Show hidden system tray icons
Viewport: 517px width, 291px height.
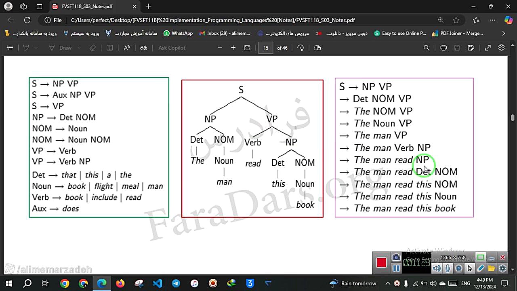388,283
